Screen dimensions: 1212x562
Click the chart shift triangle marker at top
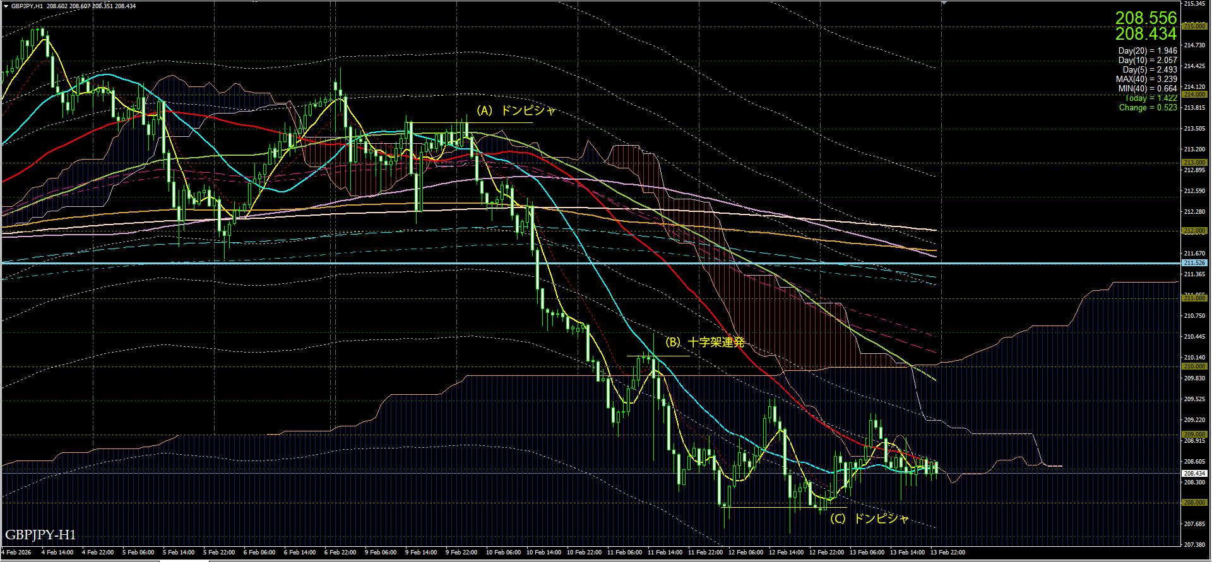point(944,3)
